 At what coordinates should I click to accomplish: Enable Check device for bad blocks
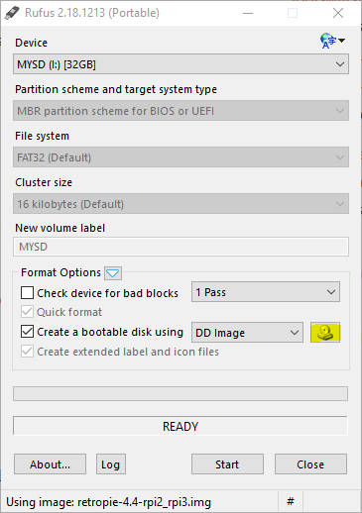[27, 293]
